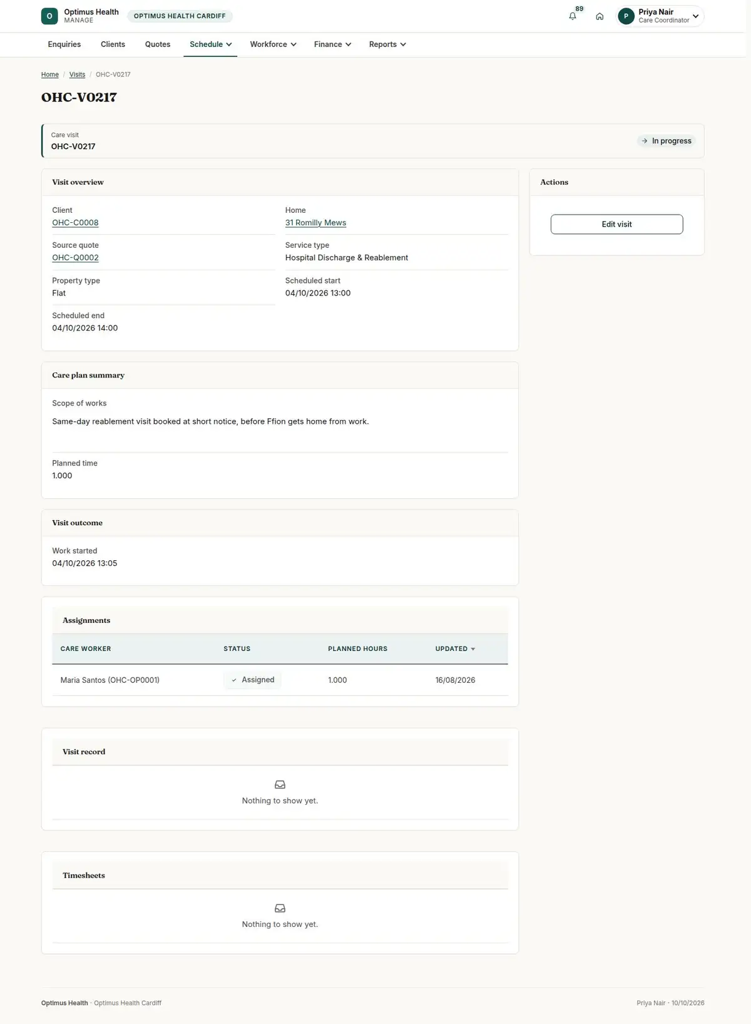
Task: Click the Edit visit button
Action: point(616,224)
